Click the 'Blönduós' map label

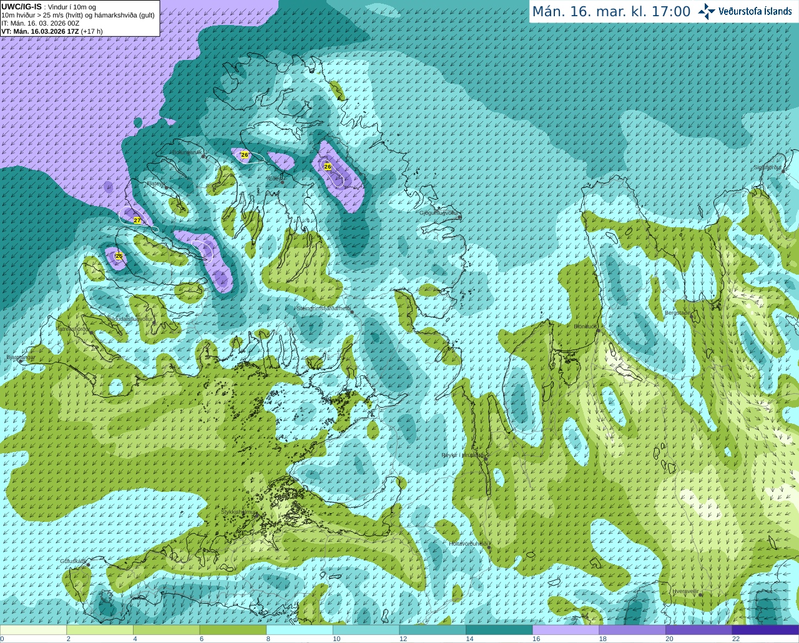586,326
